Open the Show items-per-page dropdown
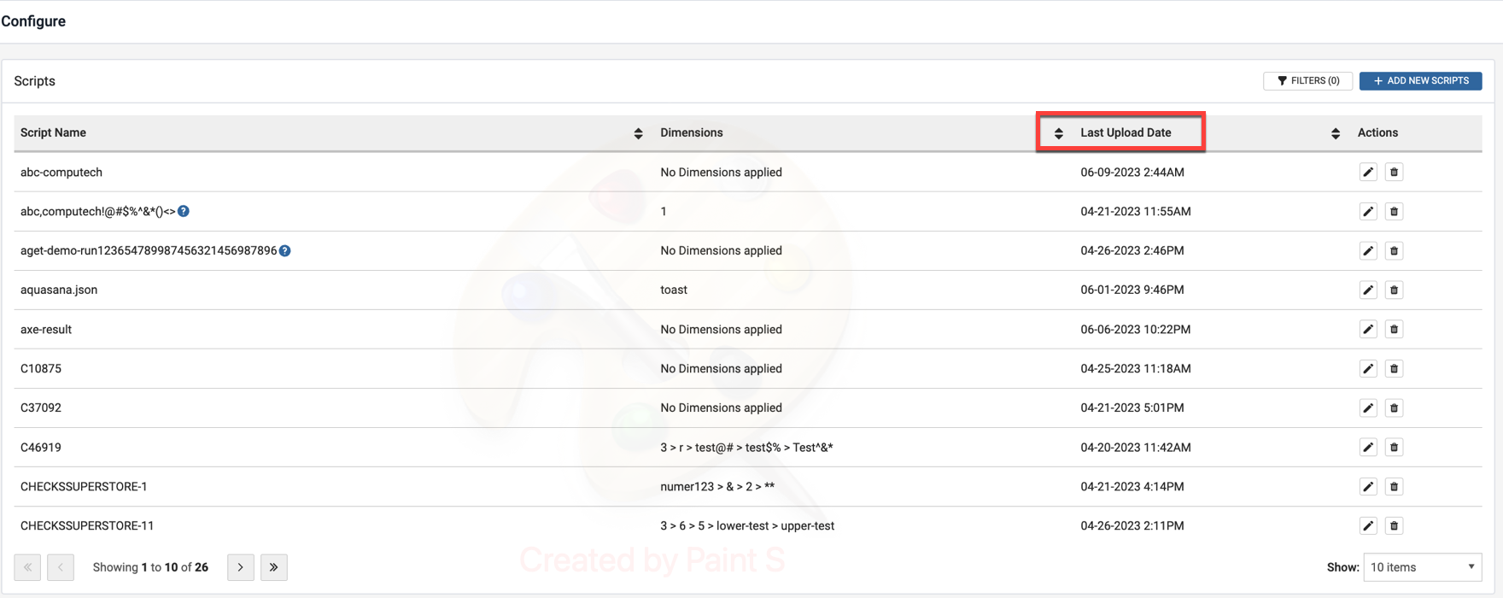This screenshot has width=1503, height=598. coord(1422,567)
